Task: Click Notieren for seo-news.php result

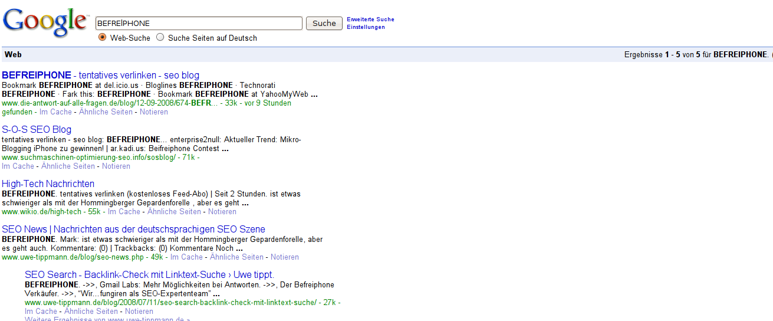Action: click(285, 257)
